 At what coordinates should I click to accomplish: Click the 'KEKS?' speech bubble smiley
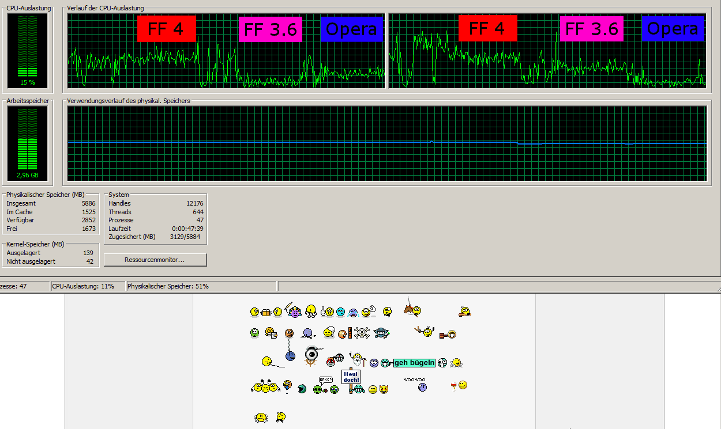(x=326, y=385)
